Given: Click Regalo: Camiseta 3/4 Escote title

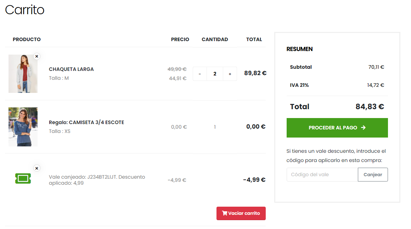Looking at the screenshot, I should pos(86,122).
